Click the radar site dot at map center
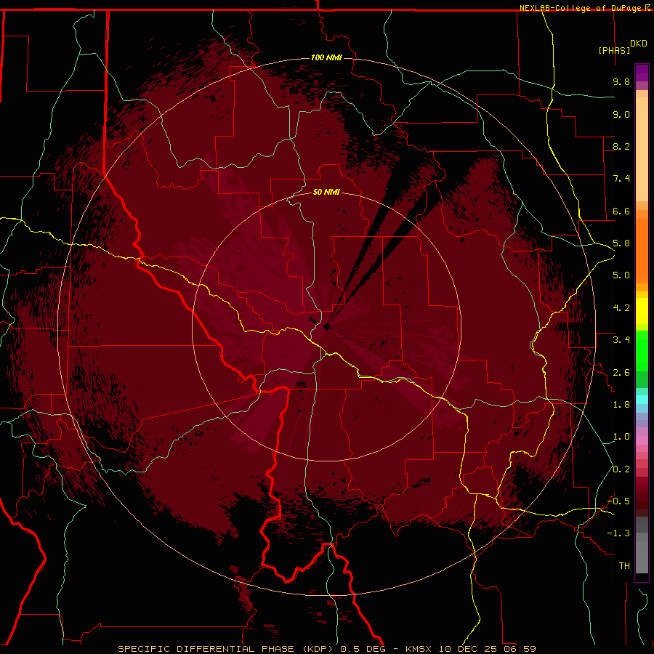Screen dimensions: 654x654 (x=327, y=326)
